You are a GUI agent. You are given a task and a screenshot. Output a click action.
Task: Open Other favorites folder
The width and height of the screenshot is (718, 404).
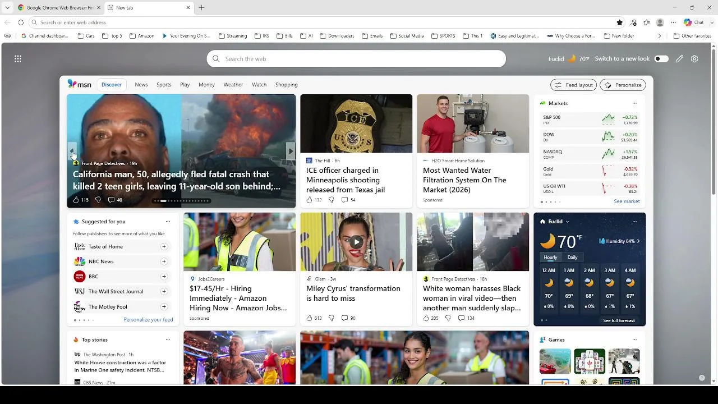click(x=692, y=36)
